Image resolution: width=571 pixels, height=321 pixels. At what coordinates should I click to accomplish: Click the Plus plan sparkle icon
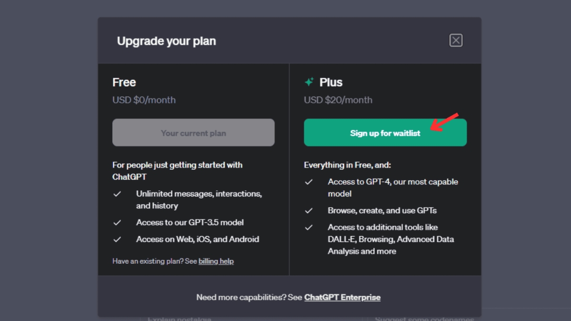pyautogui.click(x=309, y=82)
